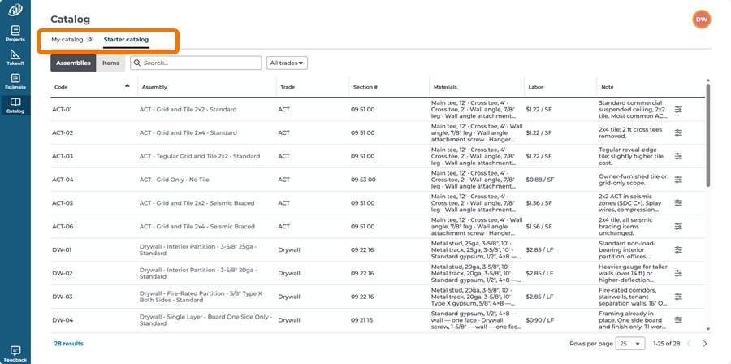Open the settings icon for row ACT-03
Screen dimensions: 731x364
[x=678, y=156]
